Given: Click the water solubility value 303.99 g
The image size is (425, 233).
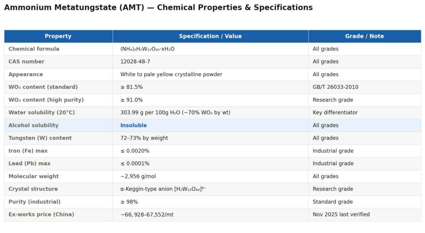Looking at the screenshot, I should (175, 113).
